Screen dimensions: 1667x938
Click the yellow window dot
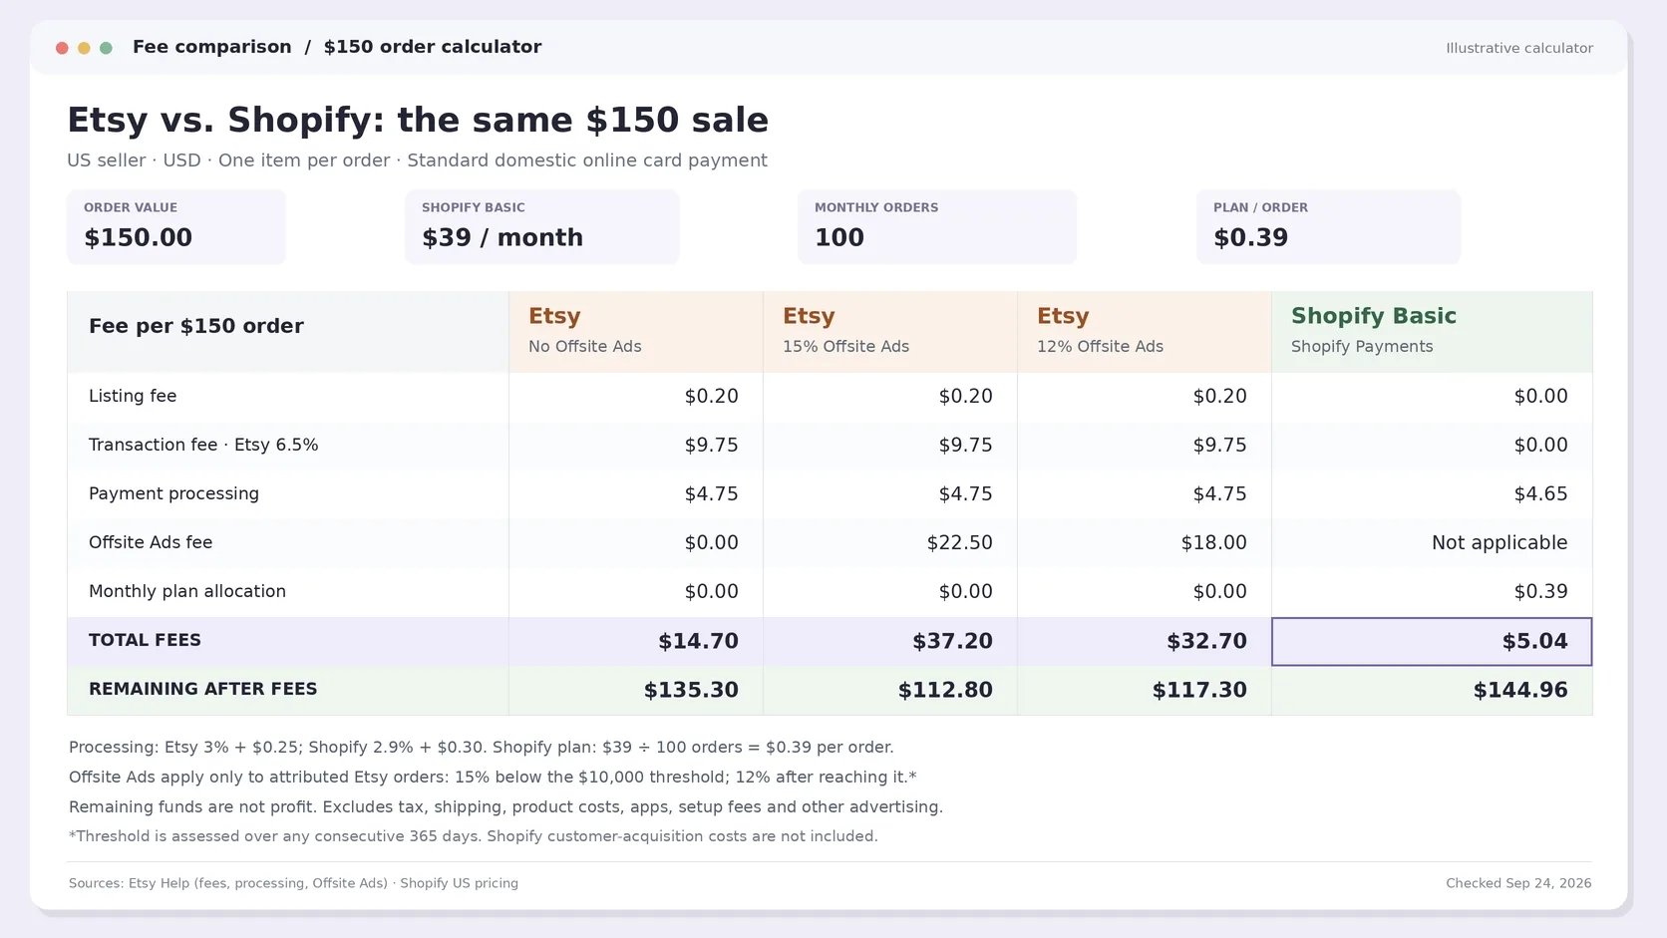tap(84, 48)
